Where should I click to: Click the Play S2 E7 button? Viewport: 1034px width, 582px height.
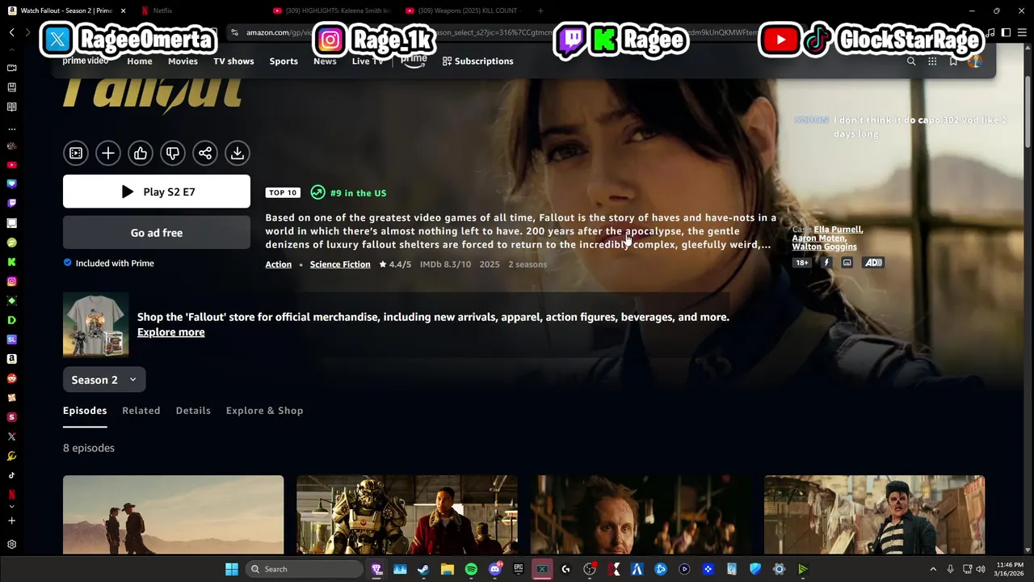157,192
